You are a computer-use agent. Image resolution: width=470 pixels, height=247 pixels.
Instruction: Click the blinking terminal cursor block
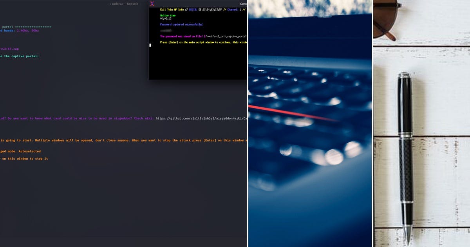pos(150,45)
